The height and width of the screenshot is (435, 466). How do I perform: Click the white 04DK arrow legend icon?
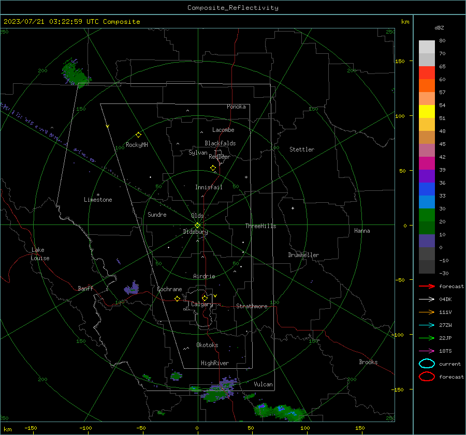pyautogui.click(x=427, y=299)
